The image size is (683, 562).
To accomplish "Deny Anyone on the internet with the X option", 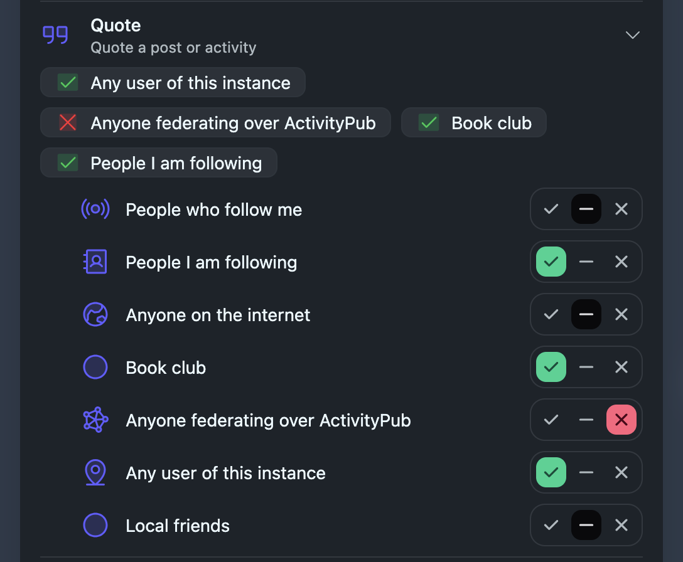I will coord(621,315).
